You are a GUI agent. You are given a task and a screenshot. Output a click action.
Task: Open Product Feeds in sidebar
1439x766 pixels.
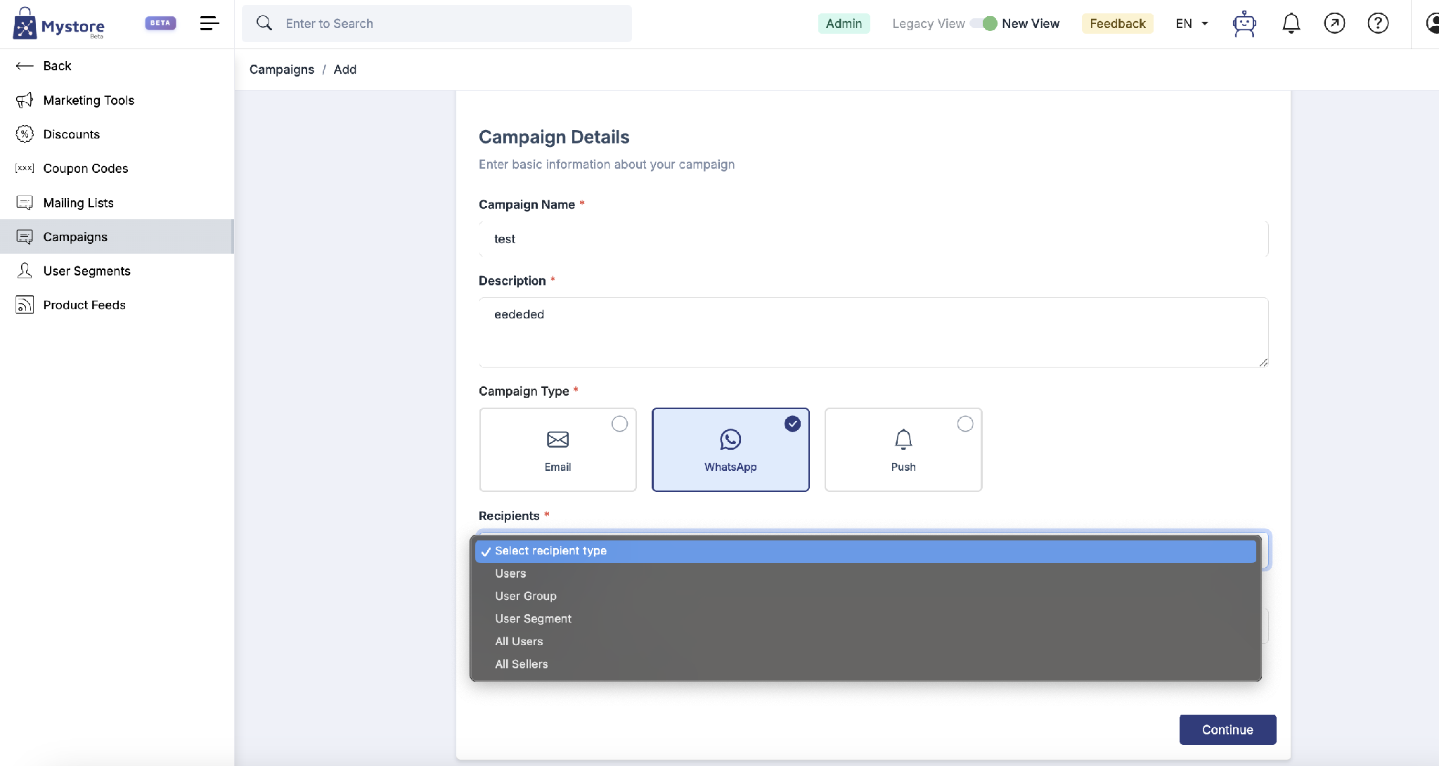[117, 305]
